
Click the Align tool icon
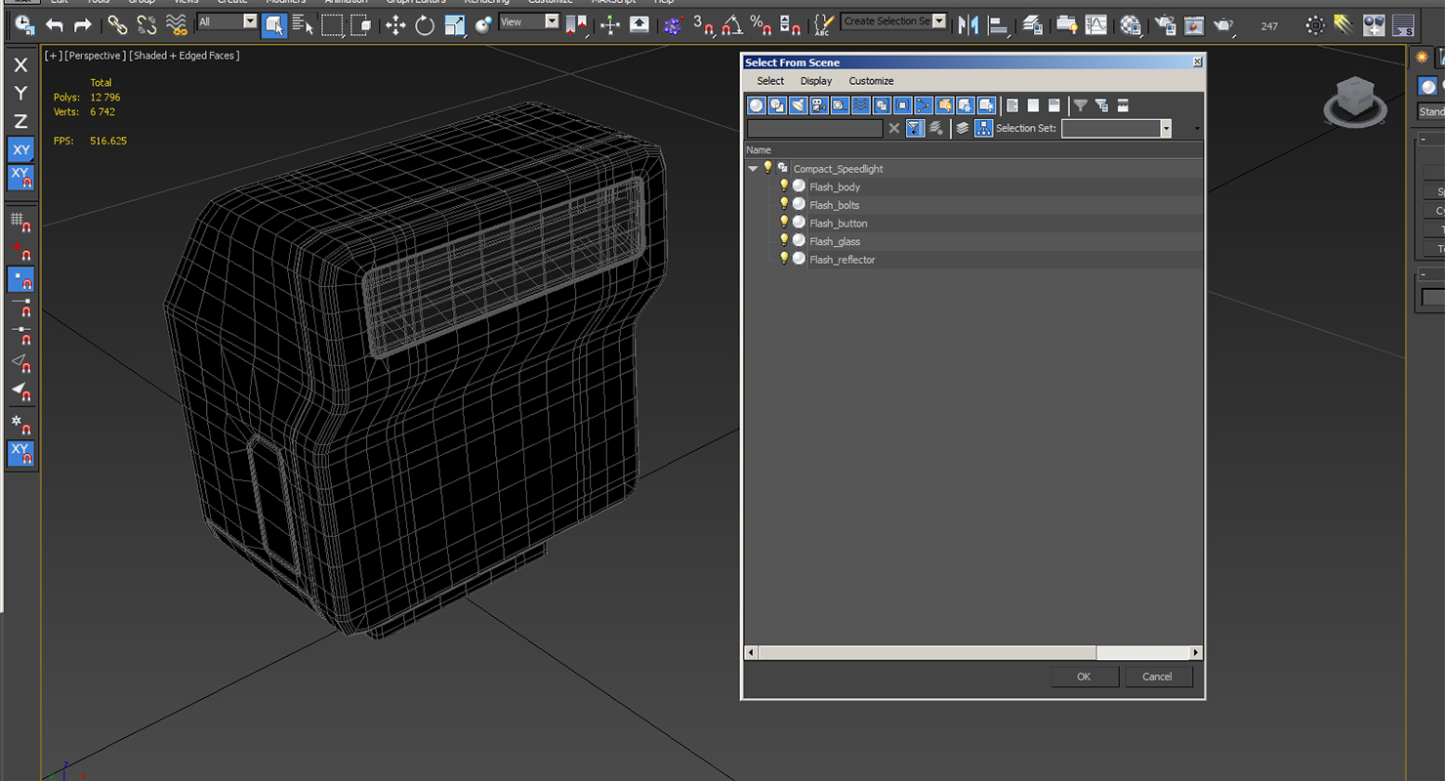(x=999, y=24)
